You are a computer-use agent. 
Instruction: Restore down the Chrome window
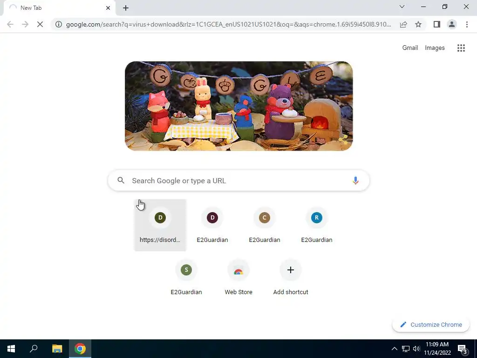[445, 7]
